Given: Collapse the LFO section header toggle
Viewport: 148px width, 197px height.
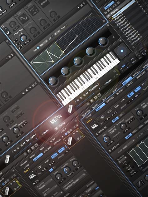Looking at the screenshot, I should tap(34, 184).
